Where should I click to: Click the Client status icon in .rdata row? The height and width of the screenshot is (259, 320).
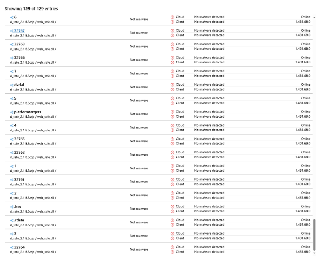[x=172, y=225]
